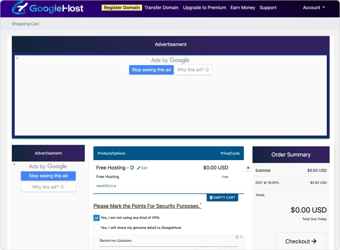The image size is (340, 250).
Task: Click the back arrow in top ad
Action: [17, 58]
